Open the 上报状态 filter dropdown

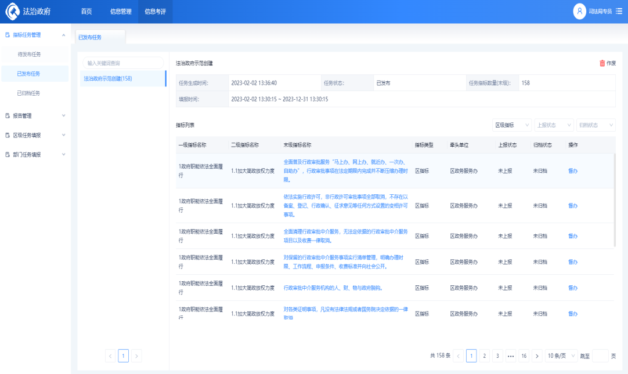pos(554,125)
